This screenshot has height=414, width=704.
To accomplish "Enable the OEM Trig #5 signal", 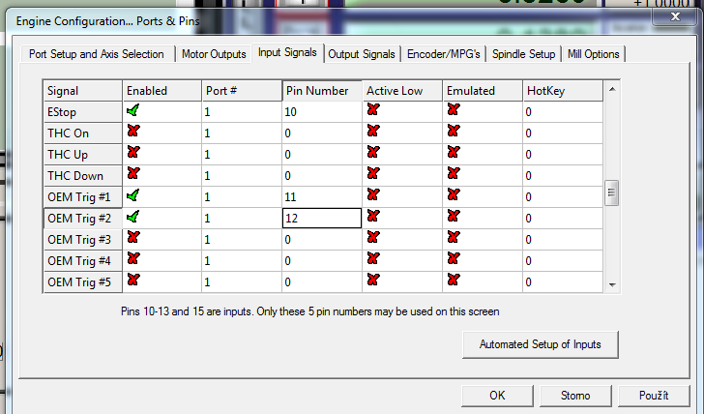I will pyautogui.click(x=133, y=280).
